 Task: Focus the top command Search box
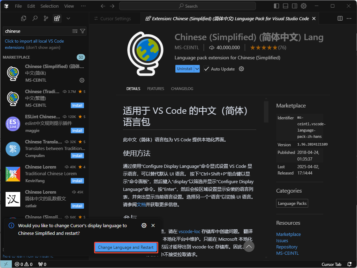coord(188,6)
